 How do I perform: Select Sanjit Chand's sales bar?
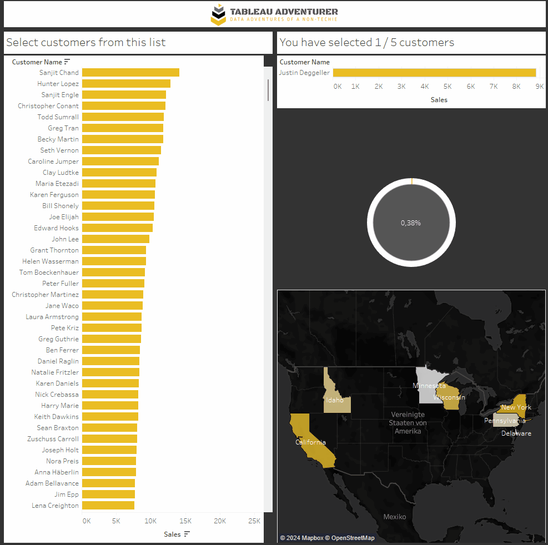[x=130, y=73]
